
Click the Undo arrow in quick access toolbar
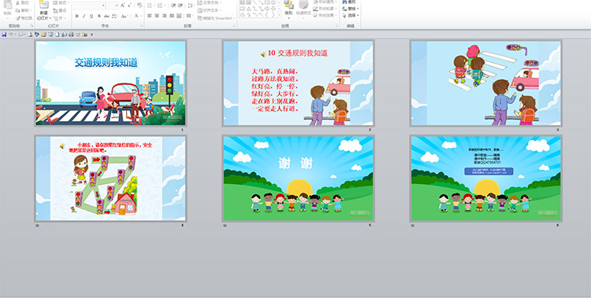(x=10, y=35)
